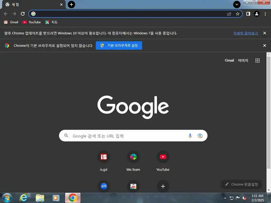Open the We.Team shortcut

133,161
